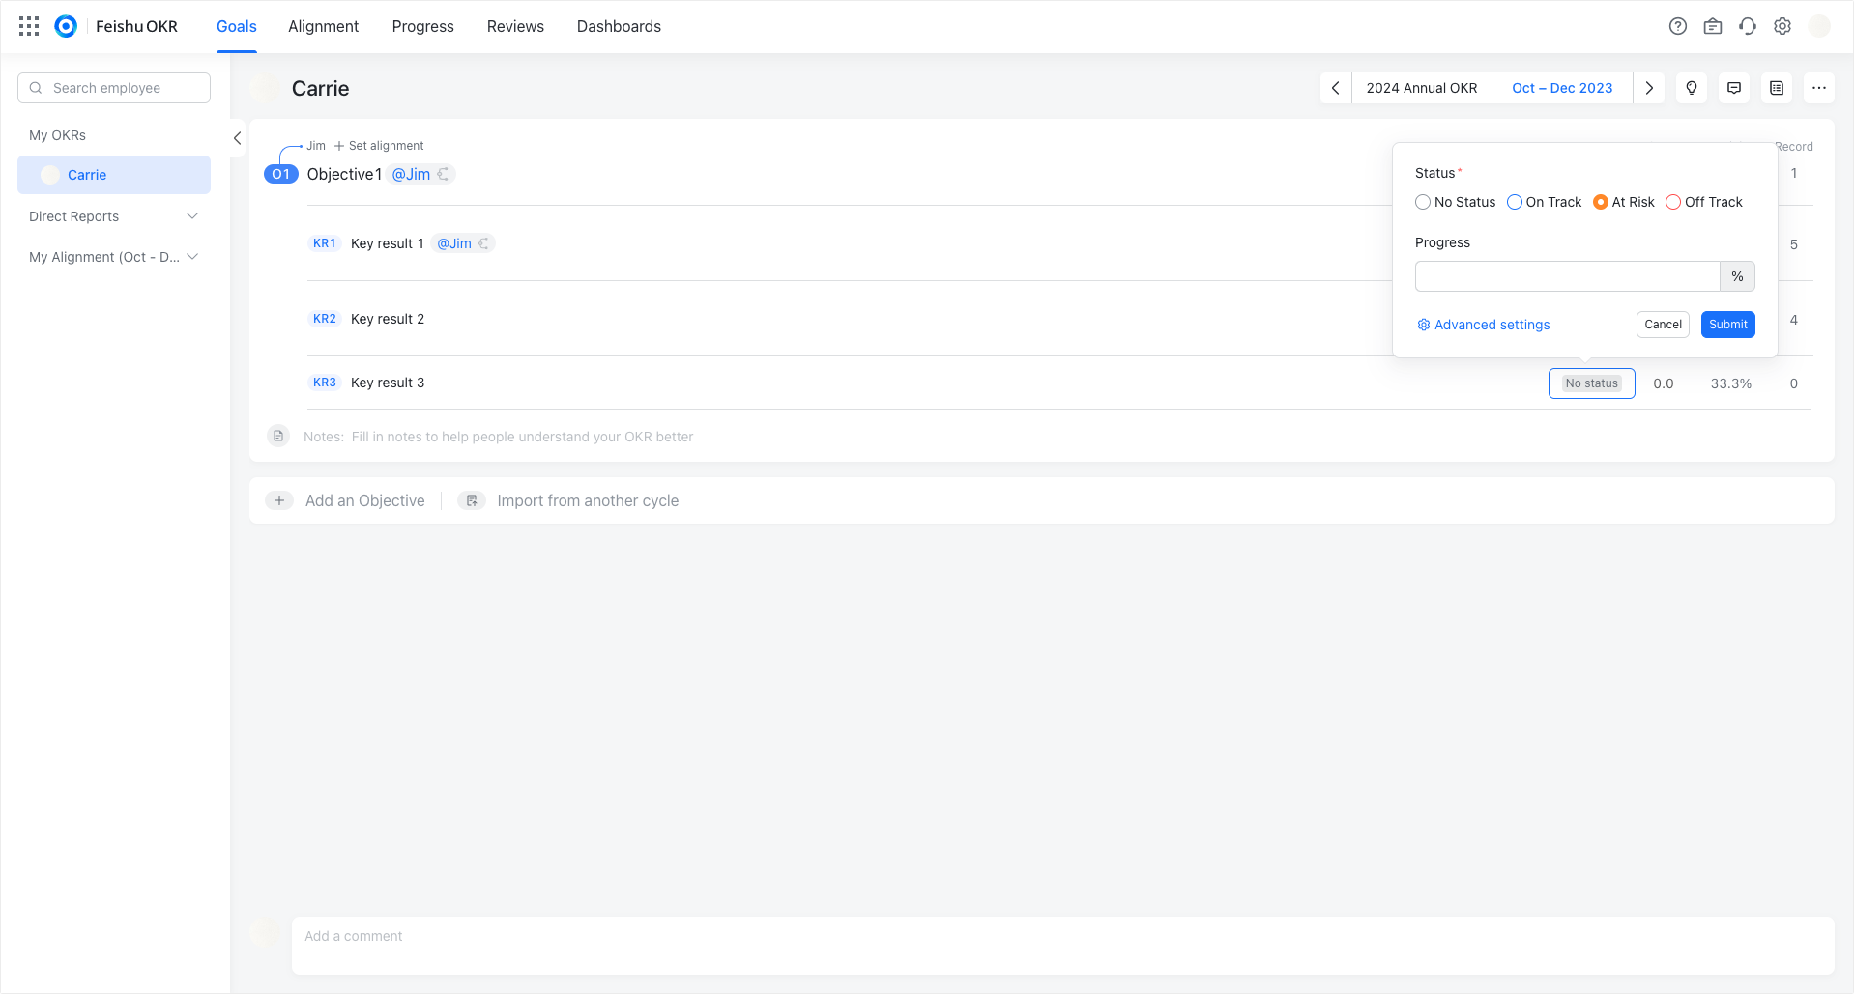Open the settings gear
This screenshot has height=994, width=1854.
coord(1782,26)
